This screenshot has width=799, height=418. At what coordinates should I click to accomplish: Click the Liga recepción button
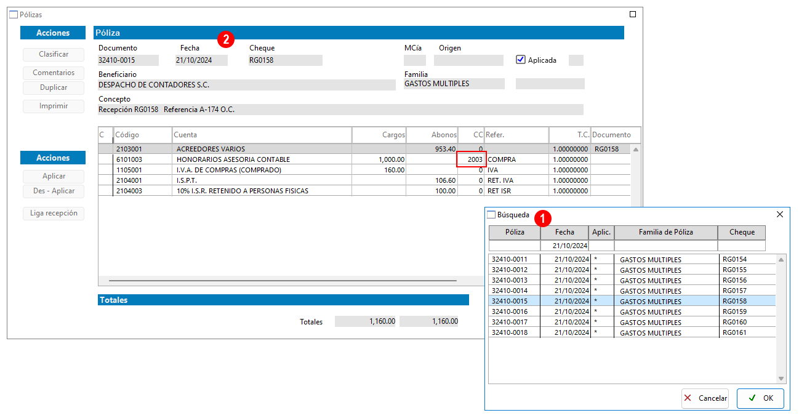tap(54, 213)
